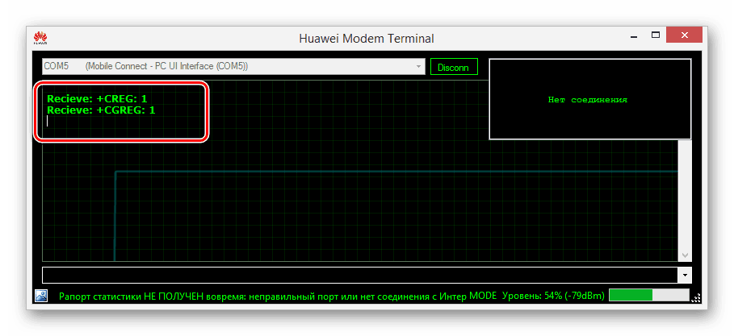Click the 'Уровень: 54% (-79dBm)' status text
Viewport: 734px width, 336px height.
(553, 296)
